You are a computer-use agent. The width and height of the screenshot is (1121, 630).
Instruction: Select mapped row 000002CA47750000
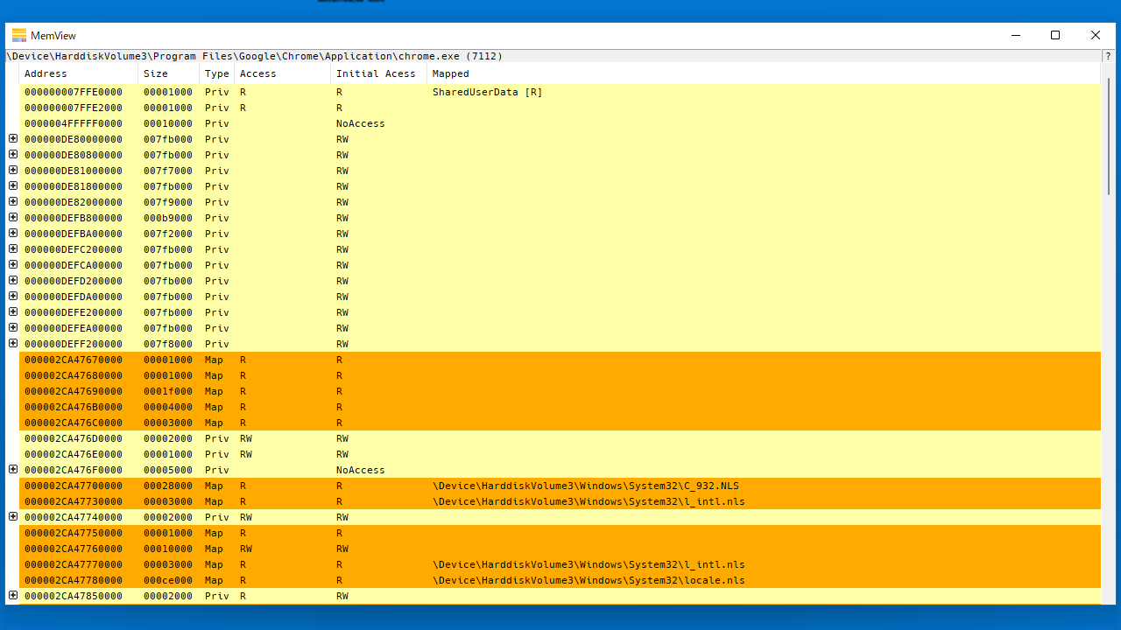(x=560, y=533)
